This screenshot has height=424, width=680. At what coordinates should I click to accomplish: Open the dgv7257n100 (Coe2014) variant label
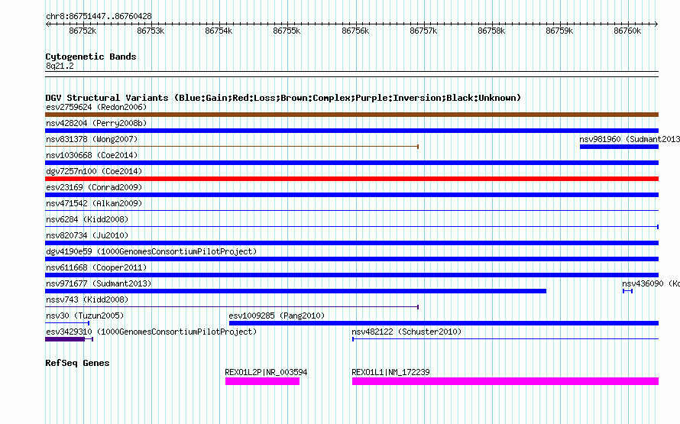pyautogui.click(x=94, y=171)
